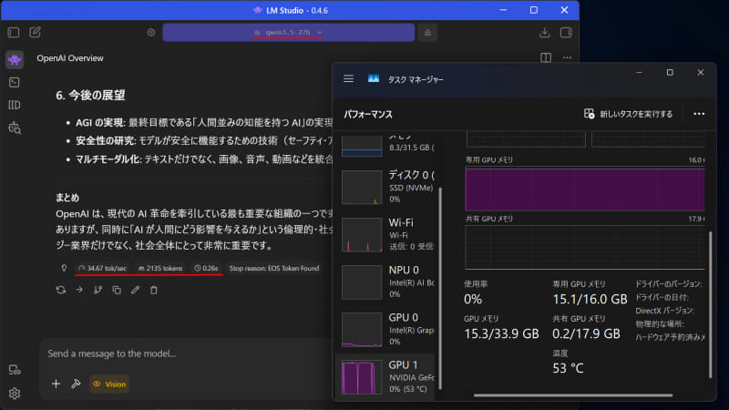Click the パフォーマンス page title
The width and height of the screenshot is (729, 410).
(368, 115)
